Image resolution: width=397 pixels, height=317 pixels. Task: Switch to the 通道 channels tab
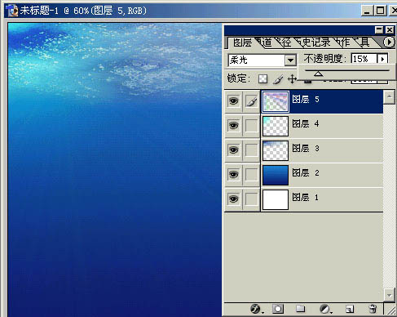(265, 42)
